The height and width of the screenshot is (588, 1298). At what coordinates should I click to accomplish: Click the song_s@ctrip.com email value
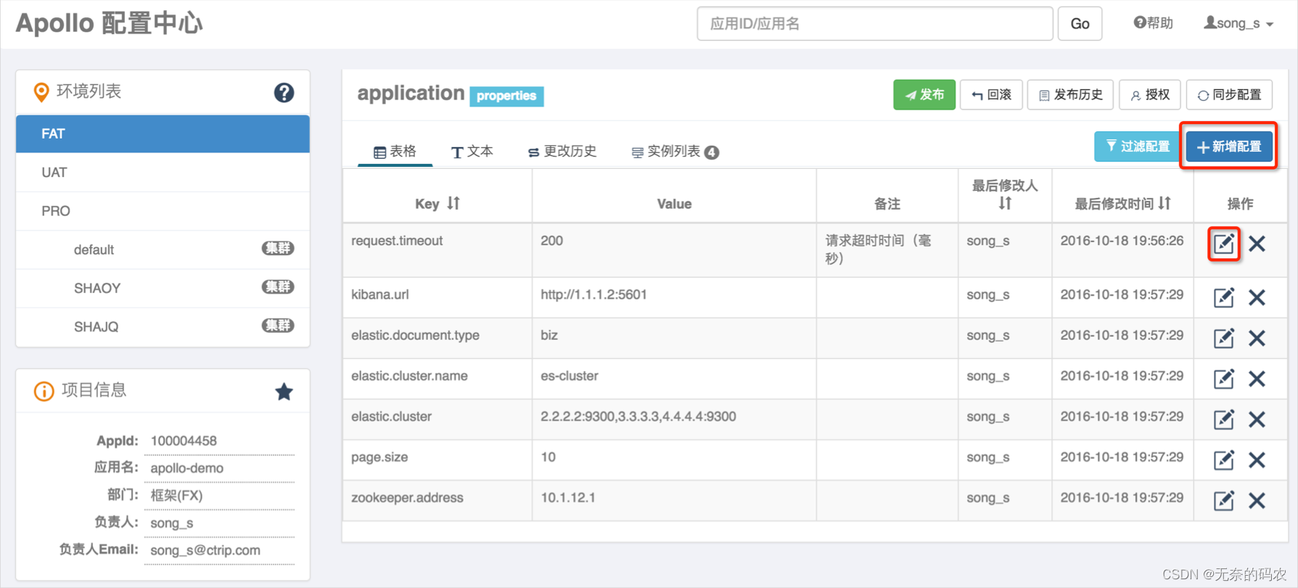pos(205,550)
